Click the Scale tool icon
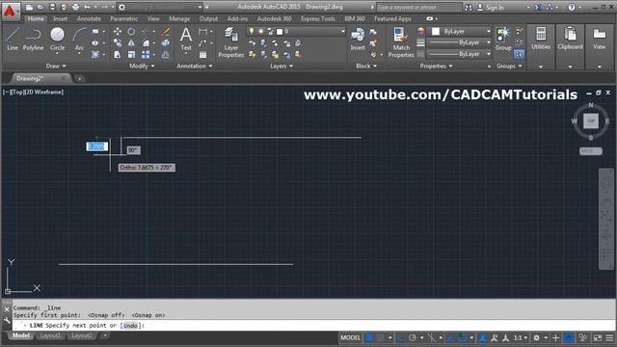Viewport: 617px width, 347px height. [131, 54]
